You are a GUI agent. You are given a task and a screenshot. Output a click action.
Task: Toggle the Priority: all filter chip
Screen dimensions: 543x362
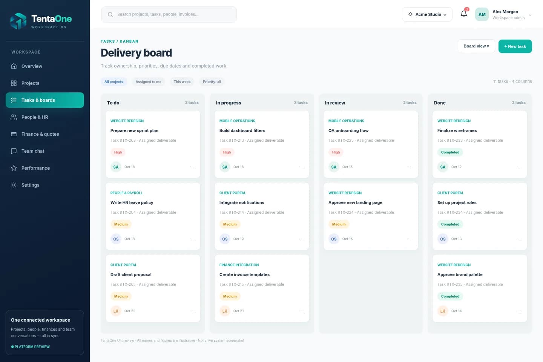(212, 82)
